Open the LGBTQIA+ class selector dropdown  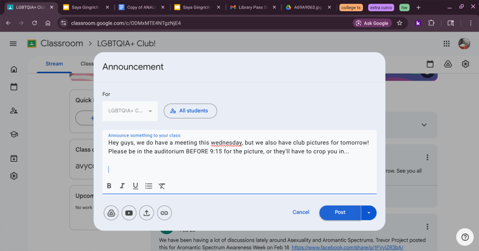tap(130, 111)
